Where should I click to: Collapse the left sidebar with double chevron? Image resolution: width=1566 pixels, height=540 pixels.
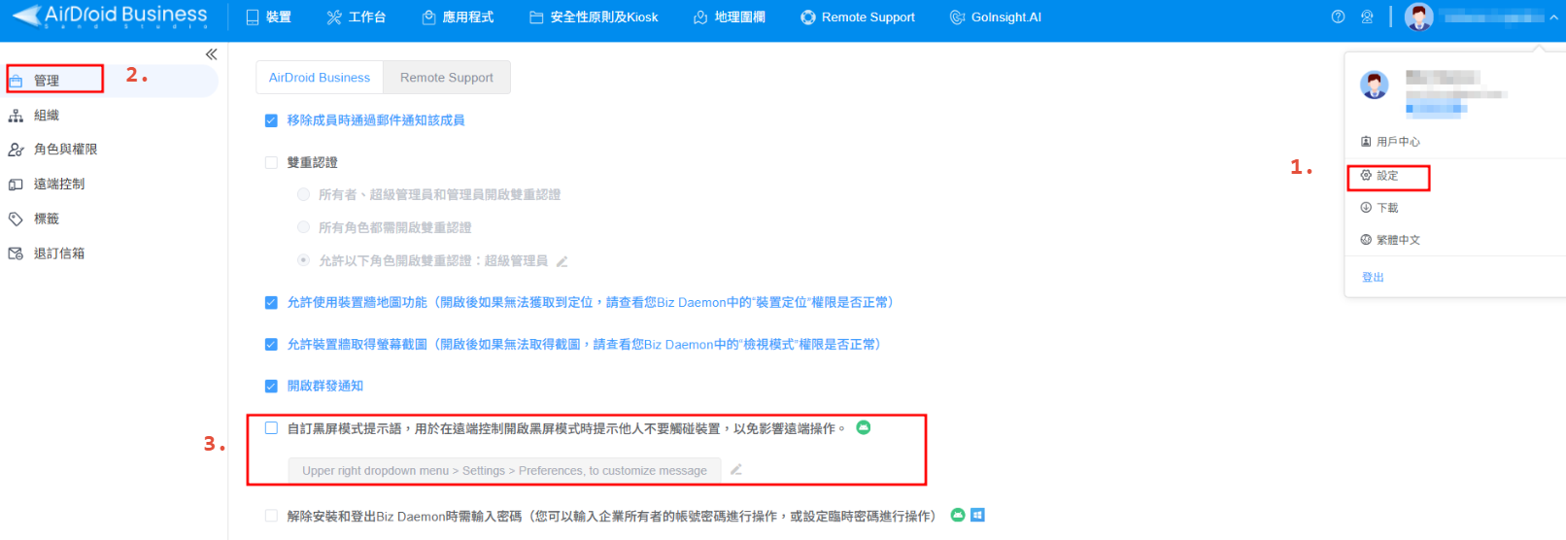pos(211,54)
